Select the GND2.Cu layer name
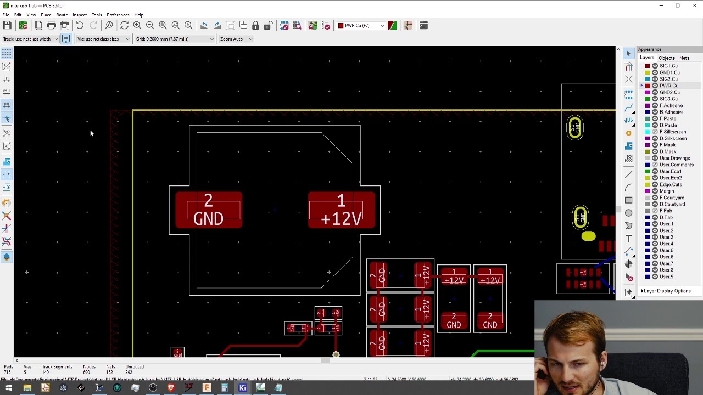 [x=669, y=92]
